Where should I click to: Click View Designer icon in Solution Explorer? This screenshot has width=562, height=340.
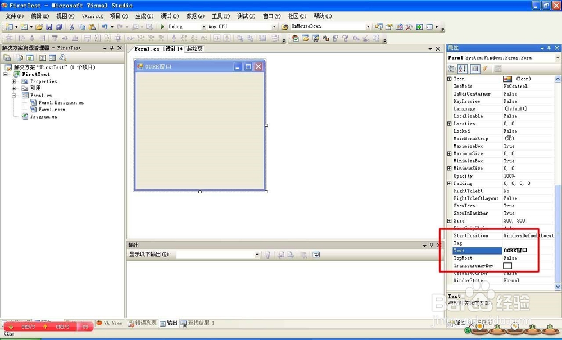click(52, 58)
